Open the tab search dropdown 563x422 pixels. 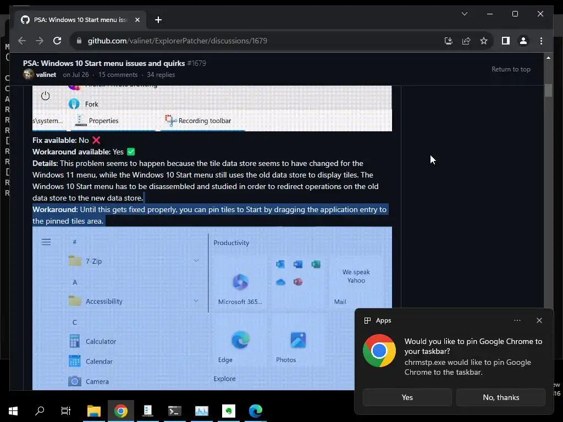464,14
